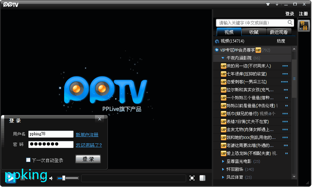
Task: Click 登录 in the top right
Action: (x=289, y=14)
